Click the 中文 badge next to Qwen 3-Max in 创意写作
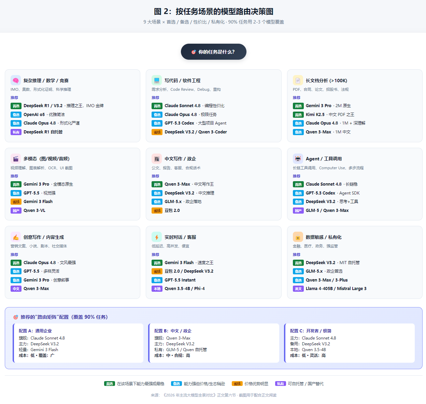The height and width of the screenshot is (404, 426). tap(16, 289)
